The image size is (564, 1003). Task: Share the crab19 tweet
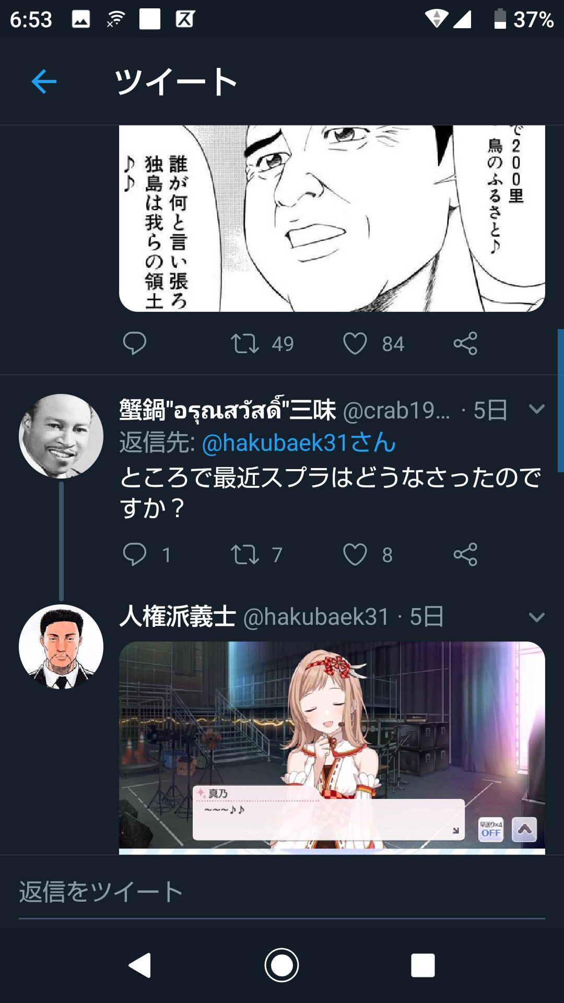[x=465, y=554]
